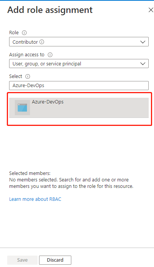Click the Selected members heading text
Image resolution: width=154 pixels, height=267 pixels.
click(x=30, y=173)
